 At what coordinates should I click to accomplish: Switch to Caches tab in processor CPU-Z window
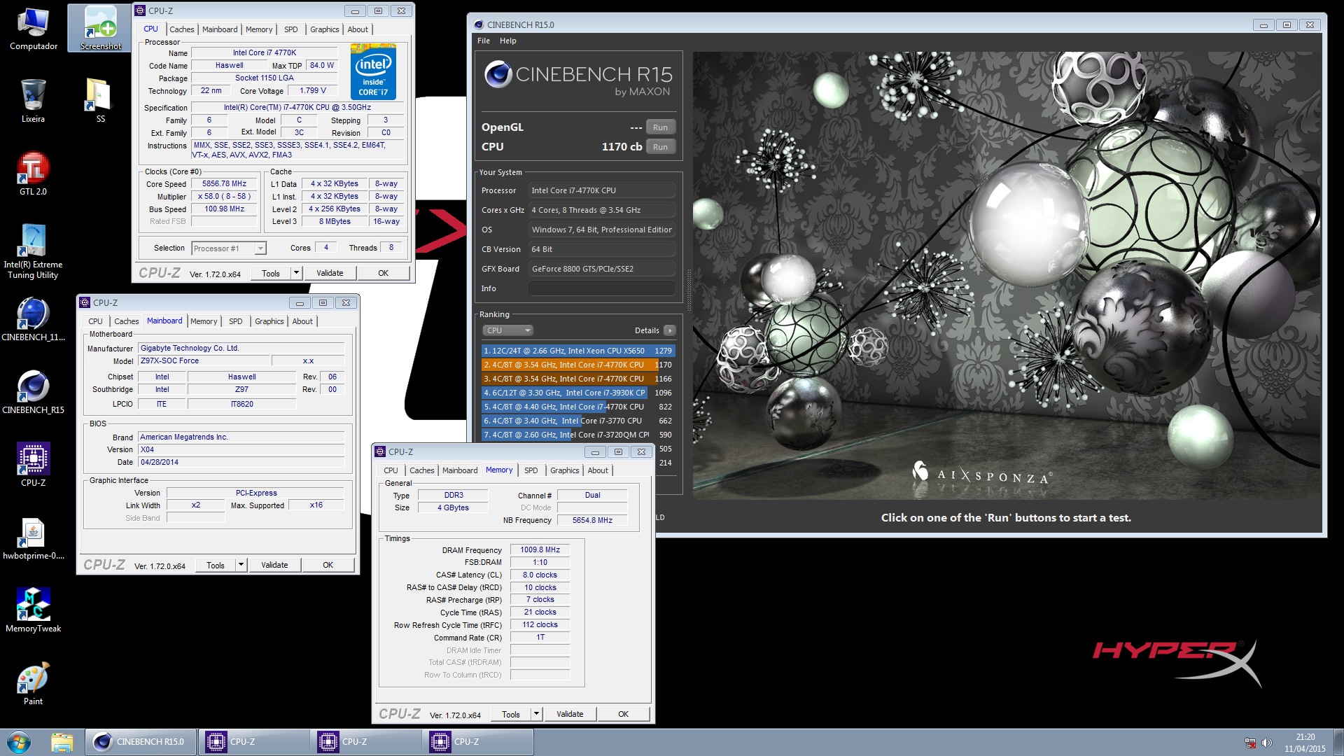[x=182, y=29]
